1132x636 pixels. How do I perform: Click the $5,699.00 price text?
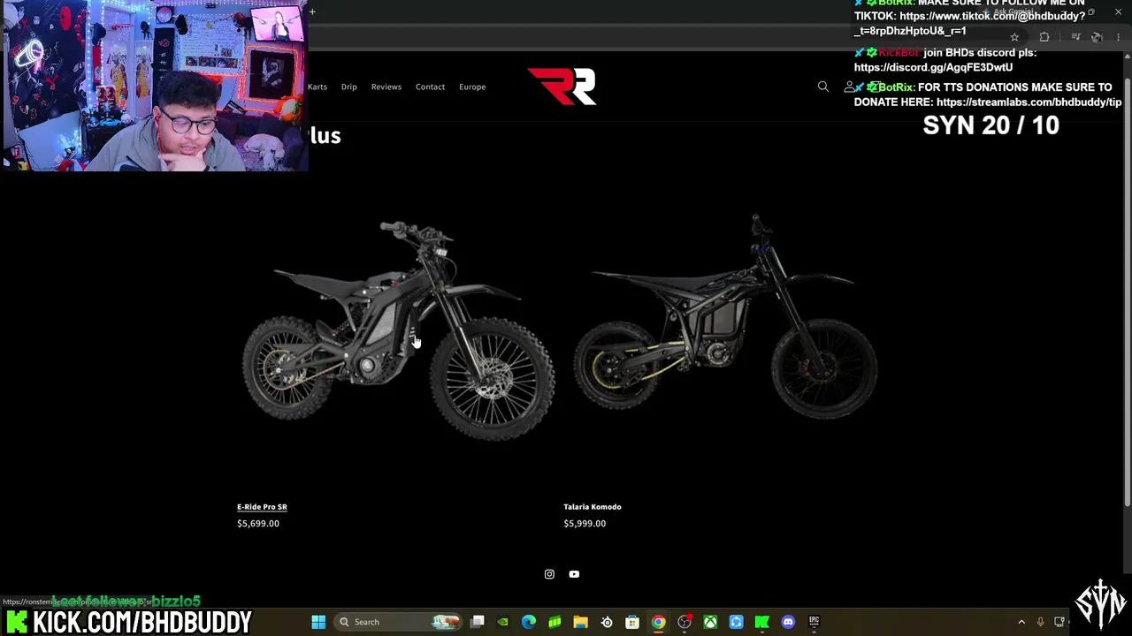(258, 524)
